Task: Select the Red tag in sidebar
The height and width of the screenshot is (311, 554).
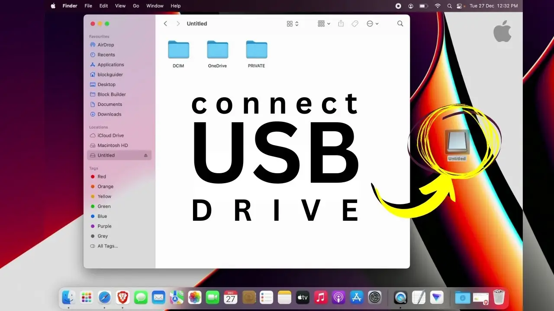Action: pyautogui.click(x=101, y=176)
